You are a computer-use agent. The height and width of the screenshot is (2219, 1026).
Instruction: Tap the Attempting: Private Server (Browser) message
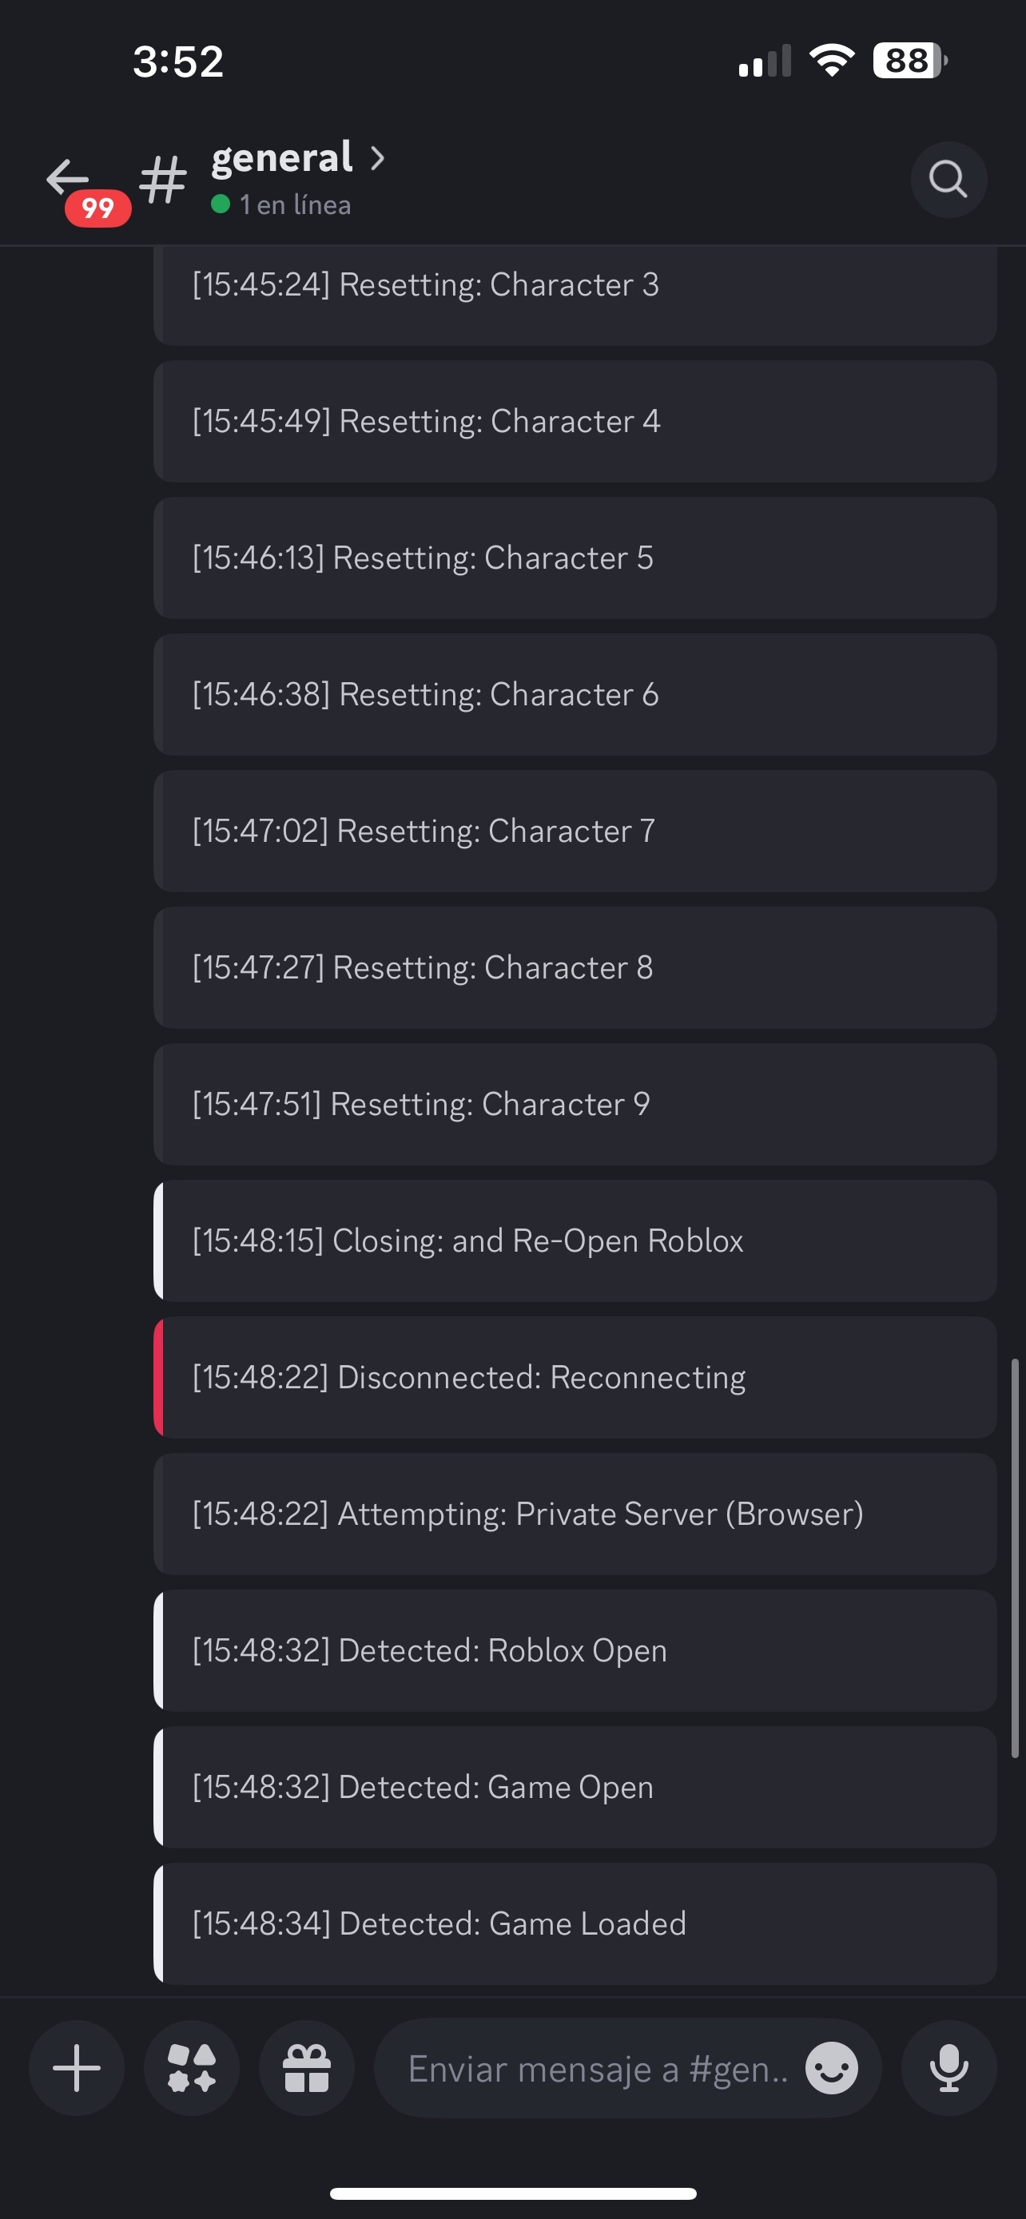(575, 1514)
